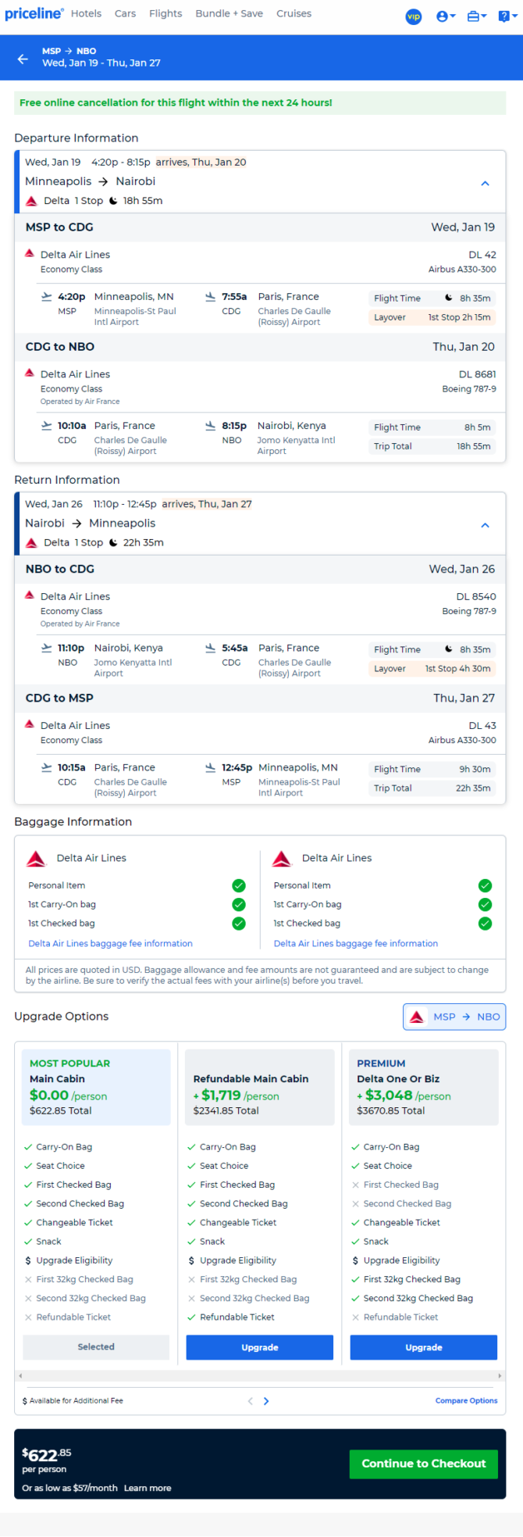Click the back arrow in blue header
Viewport: 523px width, 1537px height.
click(23, 59)
